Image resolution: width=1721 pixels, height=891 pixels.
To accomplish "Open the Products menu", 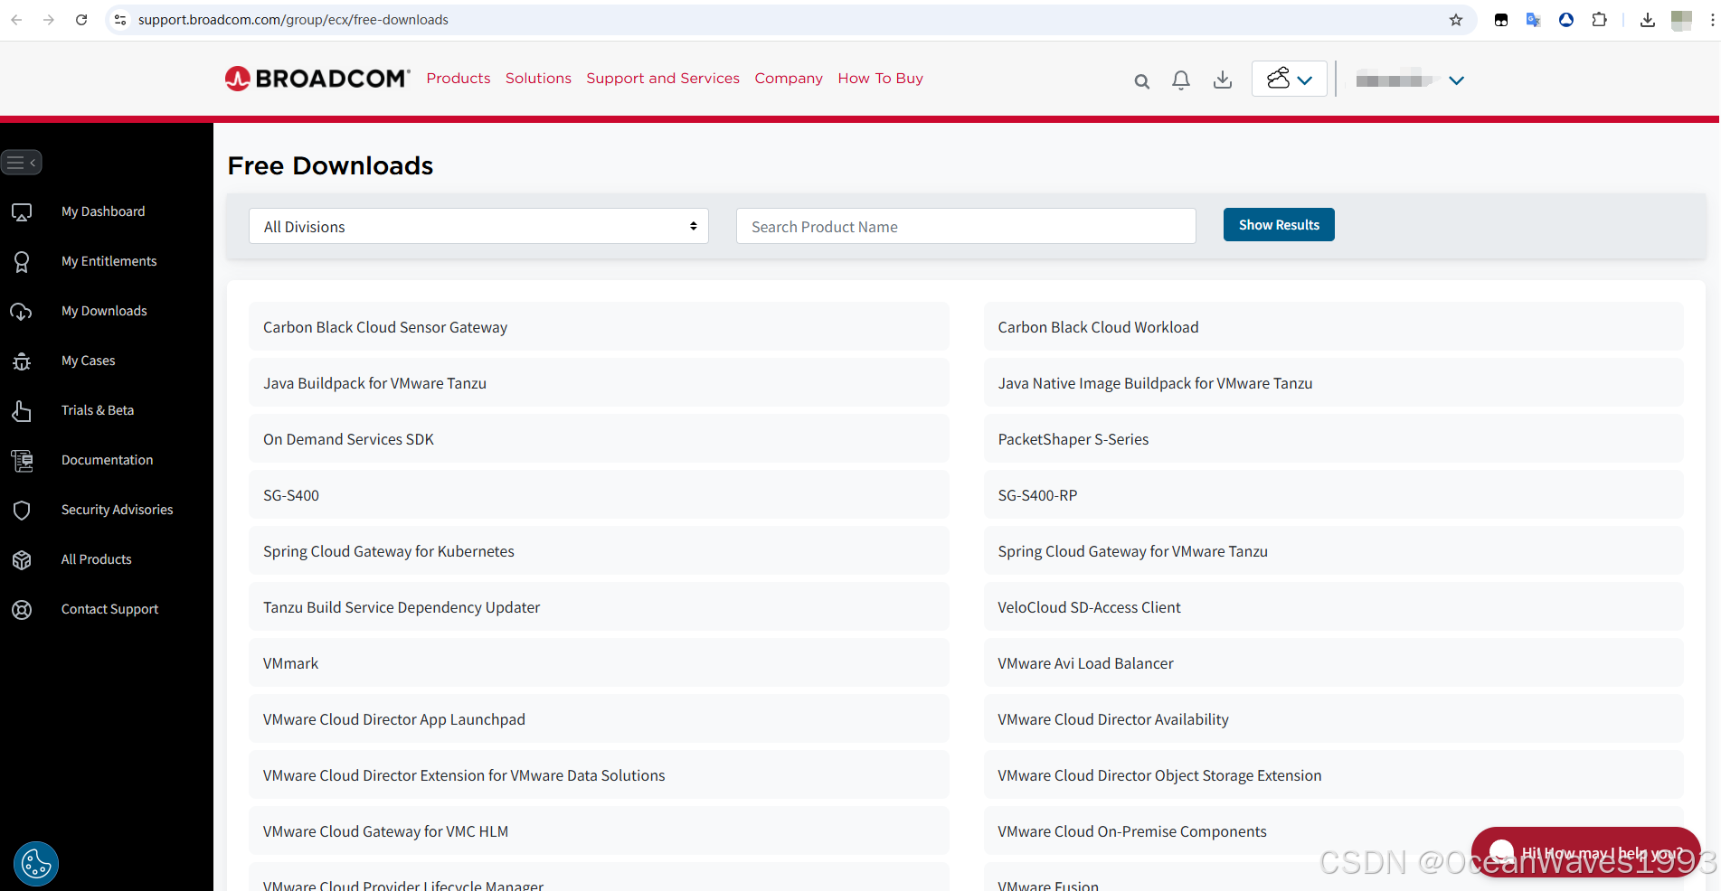I will click(459, 79).
